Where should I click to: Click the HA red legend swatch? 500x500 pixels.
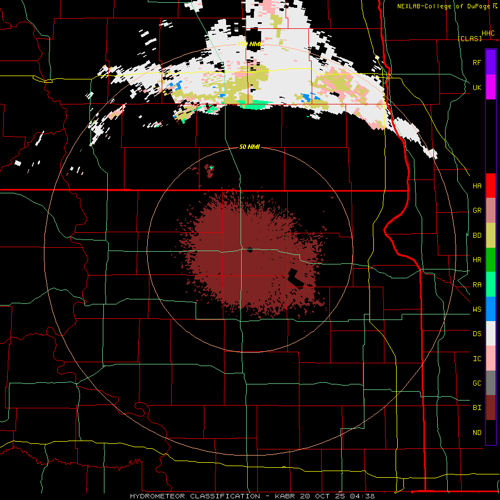click(x=491, y=186)
